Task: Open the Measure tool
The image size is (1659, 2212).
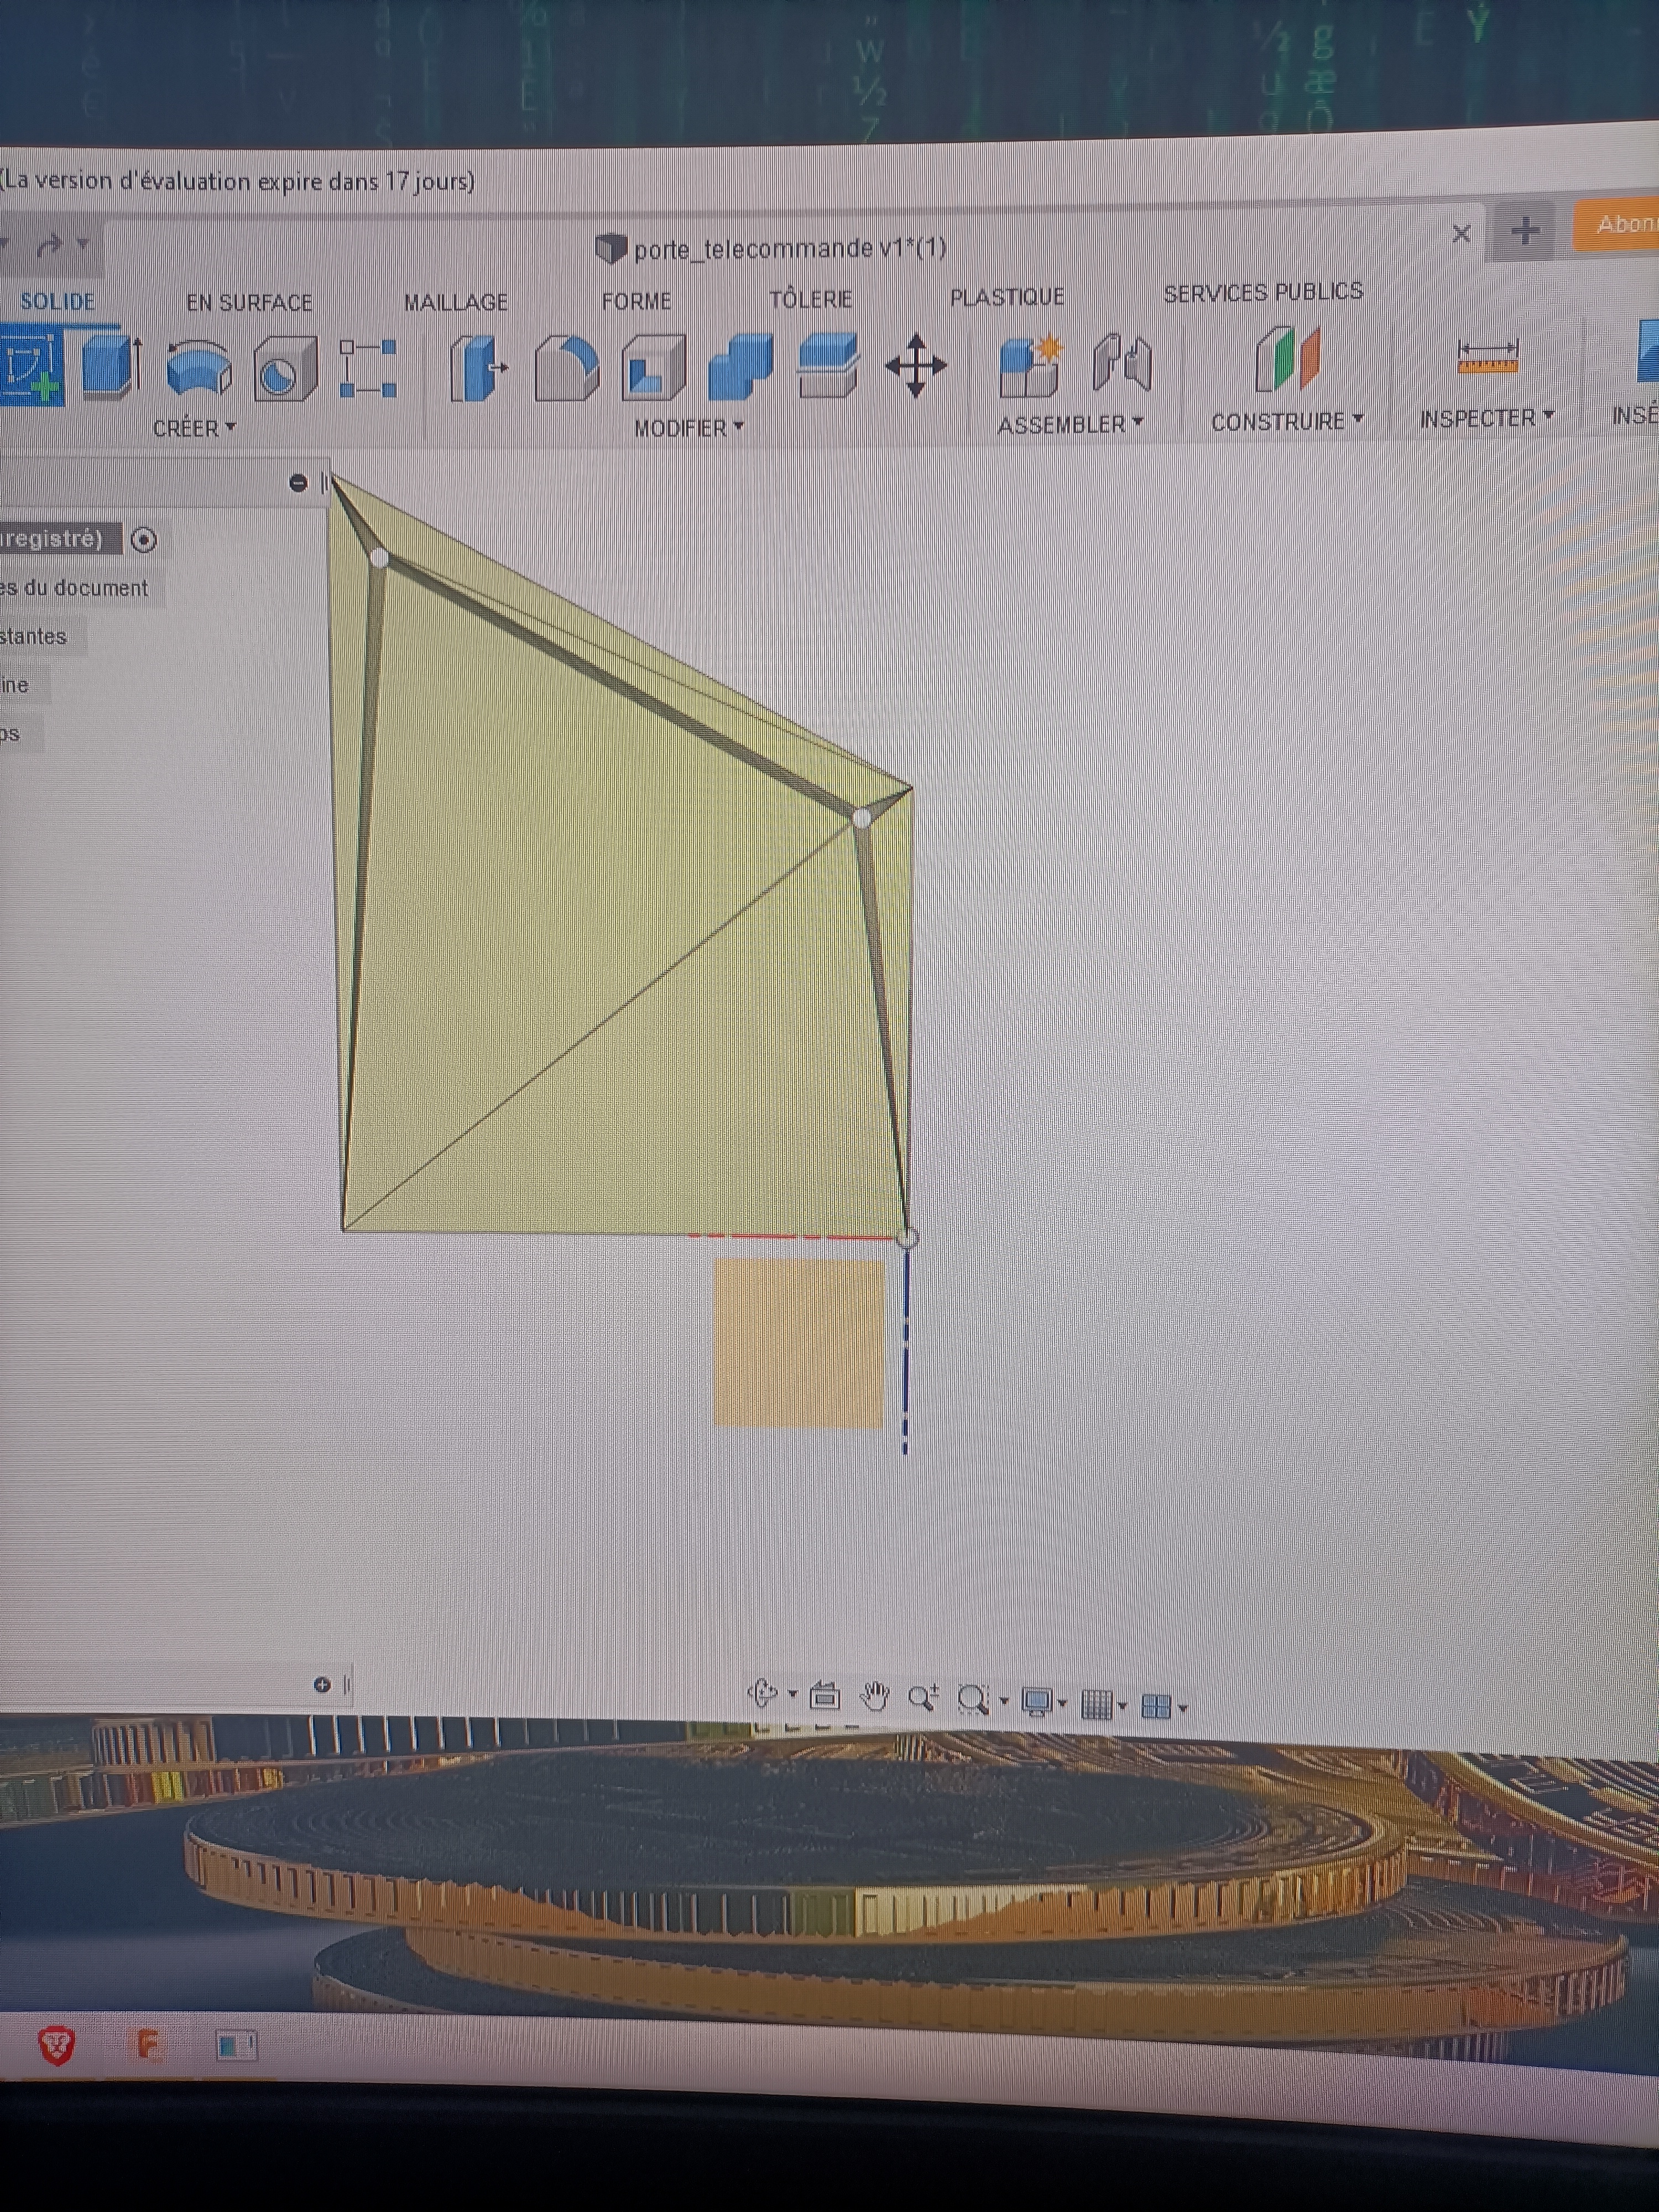Action: click(1487, 358)
